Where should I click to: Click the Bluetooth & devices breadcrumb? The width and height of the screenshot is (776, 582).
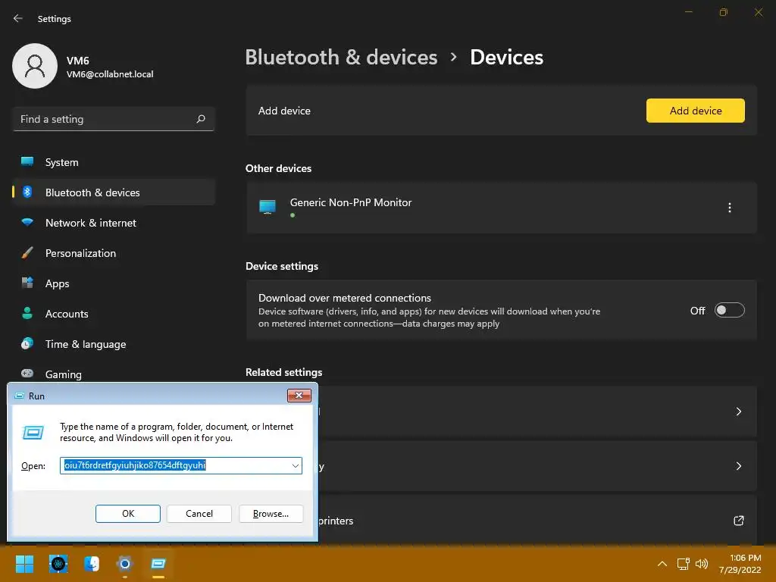tap(342, 58)
